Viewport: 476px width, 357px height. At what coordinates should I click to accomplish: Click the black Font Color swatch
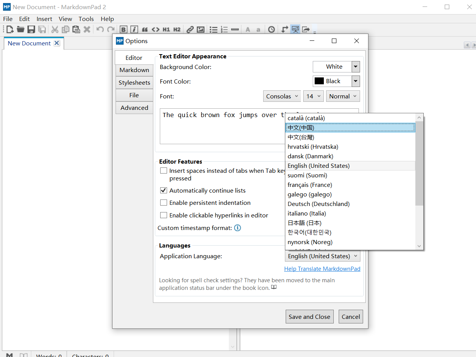point(319,81)
